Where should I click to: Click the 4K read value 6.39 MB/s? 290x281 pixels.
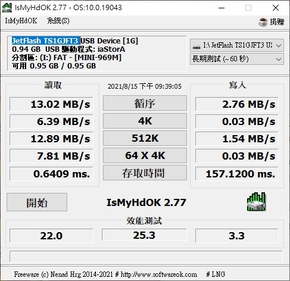51,121
